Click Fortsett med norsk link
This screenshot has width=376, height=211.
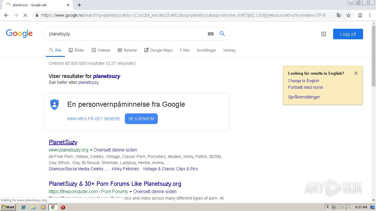coord(305,87)
